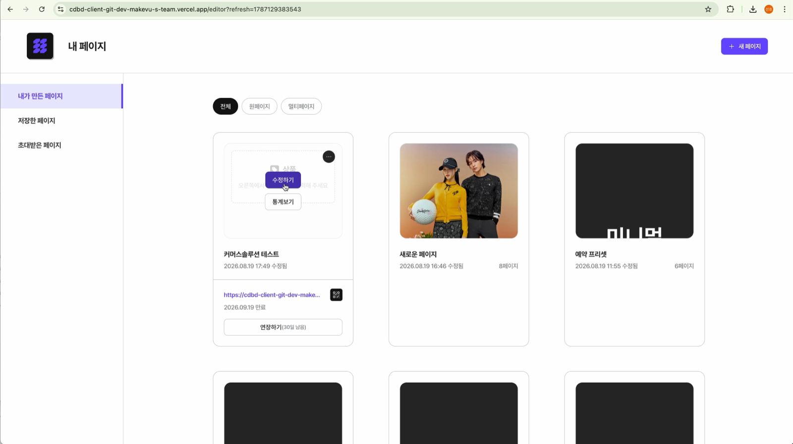Image resolution: width=793 pixels, height=444 pixels.
Task: Open the cdbd-client-git-dev-make published link
Action: (x=272, y=295)
